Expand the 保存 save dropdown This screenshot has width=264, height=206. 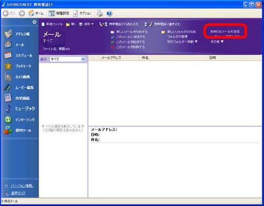[x=86, y=24]
